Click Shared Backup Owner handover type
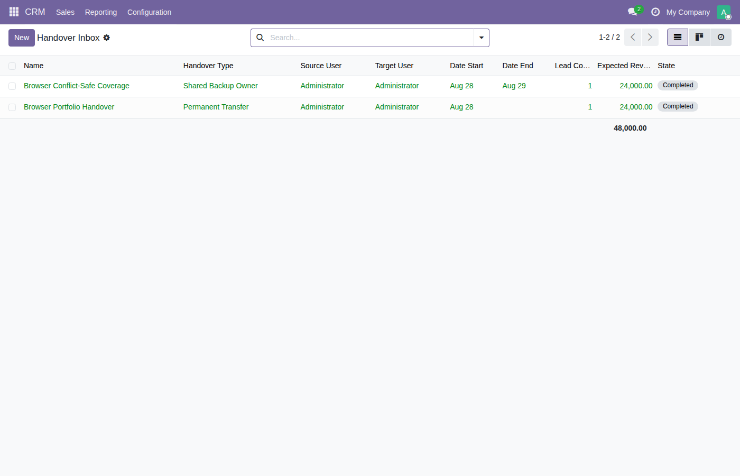740x476 pixels. pyautogui.click(x=220, y=86)
